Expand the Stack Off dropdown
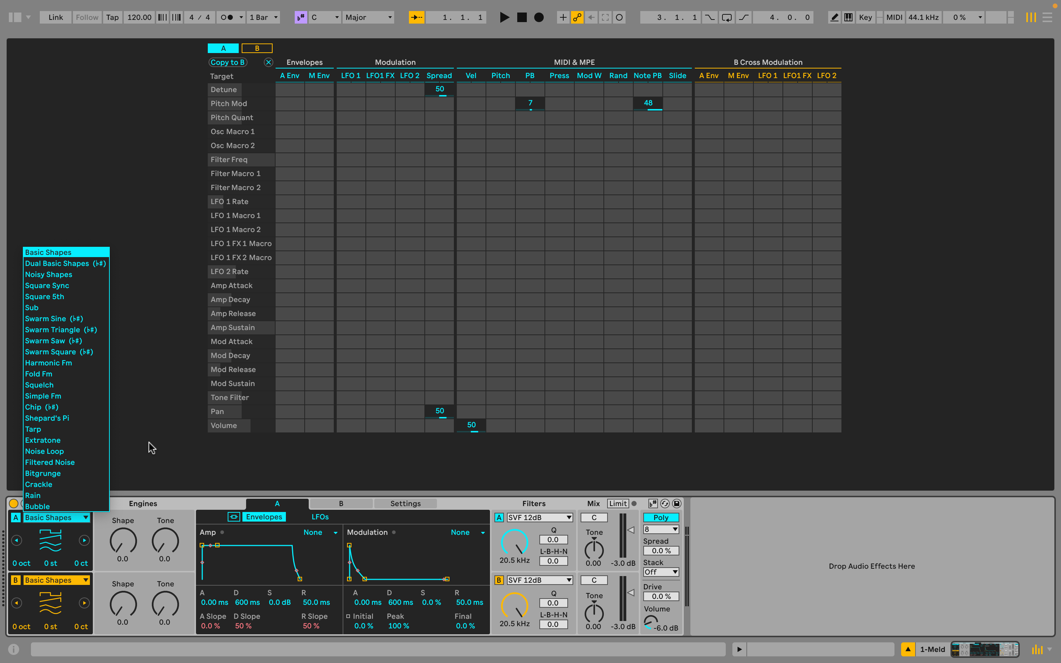Image resolution: width=1061 pixels, height=663 pixels. [661, 572]
